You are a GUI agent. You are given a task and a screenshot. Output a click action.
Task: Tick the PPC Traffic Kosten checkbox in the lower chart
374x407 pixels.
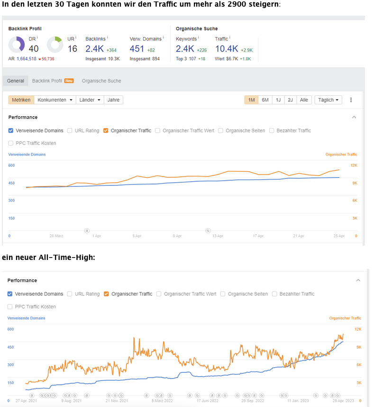tap(10, 307)
